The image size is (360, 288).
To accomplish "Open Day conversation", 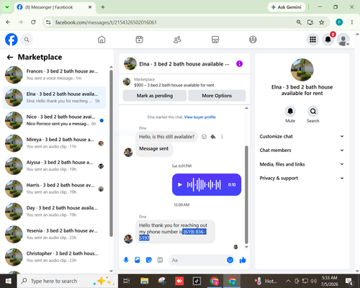I will tap(54, 212).
